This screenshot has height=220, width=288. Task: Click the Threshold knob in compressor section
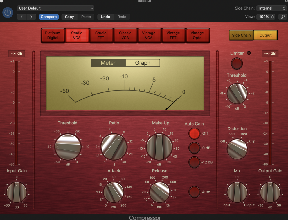click(67, 147)
